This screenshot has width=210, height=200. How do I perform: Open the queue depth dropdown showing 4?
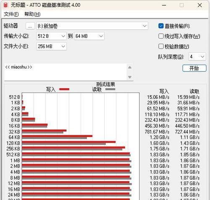tap(197, 57)
